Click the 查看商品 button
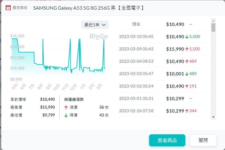 click(x=167, y=140)
